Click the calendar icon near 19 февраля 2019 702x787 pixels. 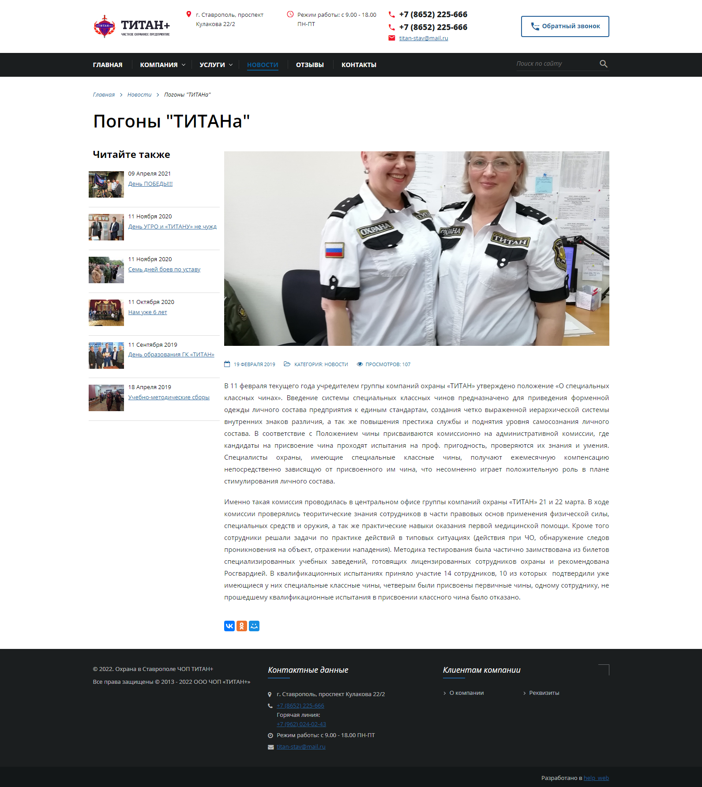point(227,364)
